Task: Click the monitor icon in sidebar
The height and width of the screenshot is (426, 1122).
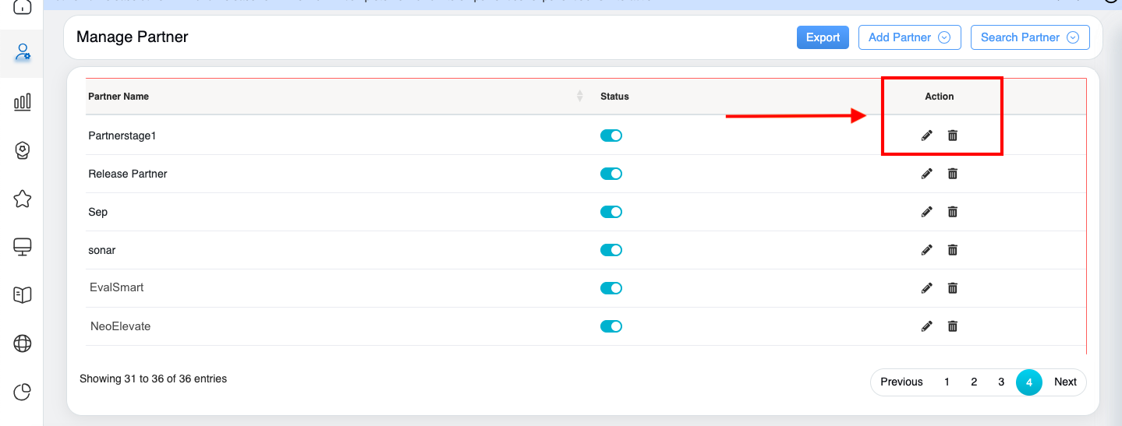Action: [23, 247]
